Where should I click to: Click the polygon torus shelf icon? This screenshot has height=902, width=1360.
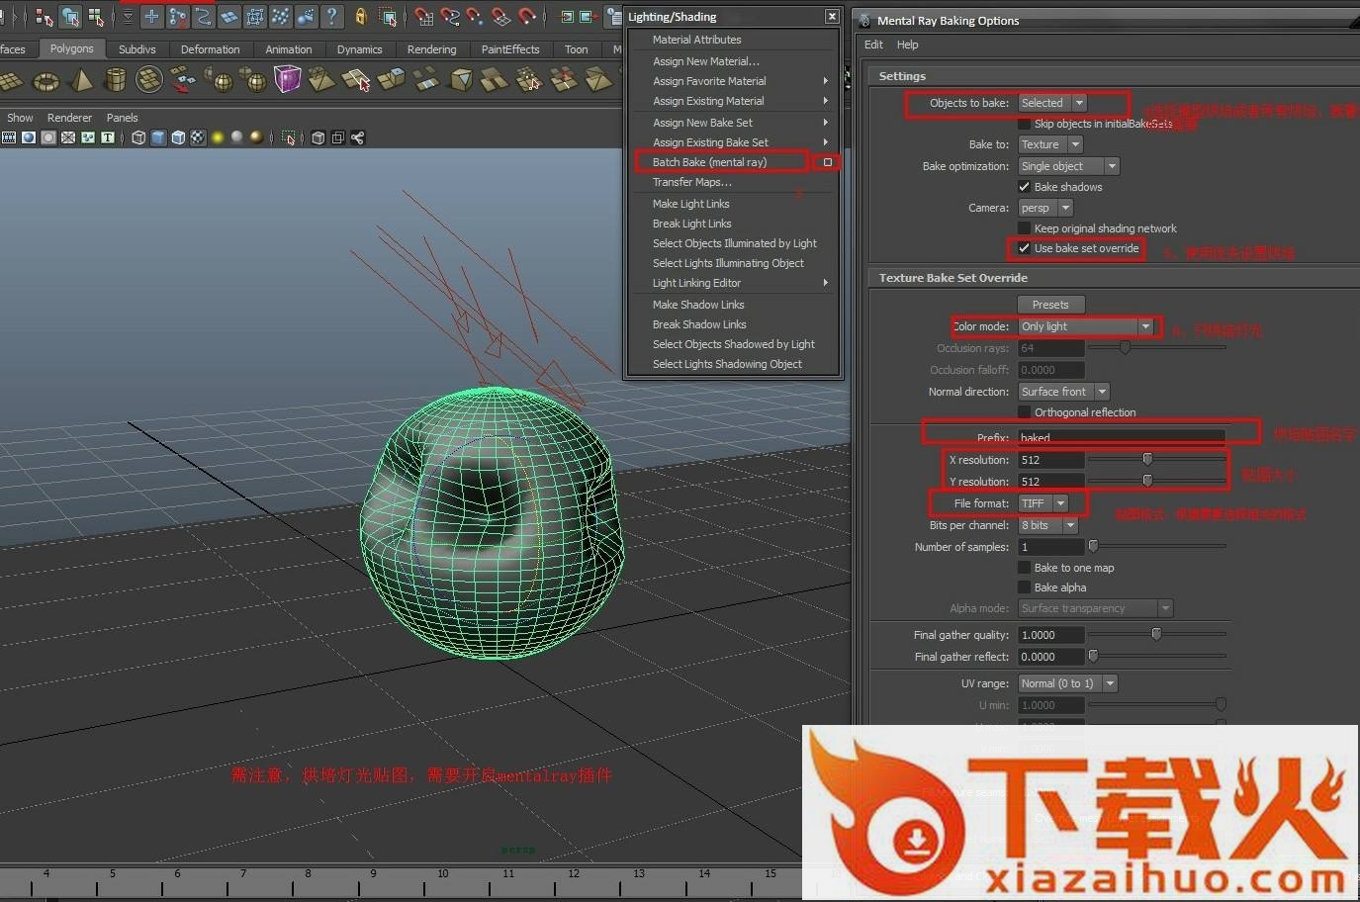(46, 80)
